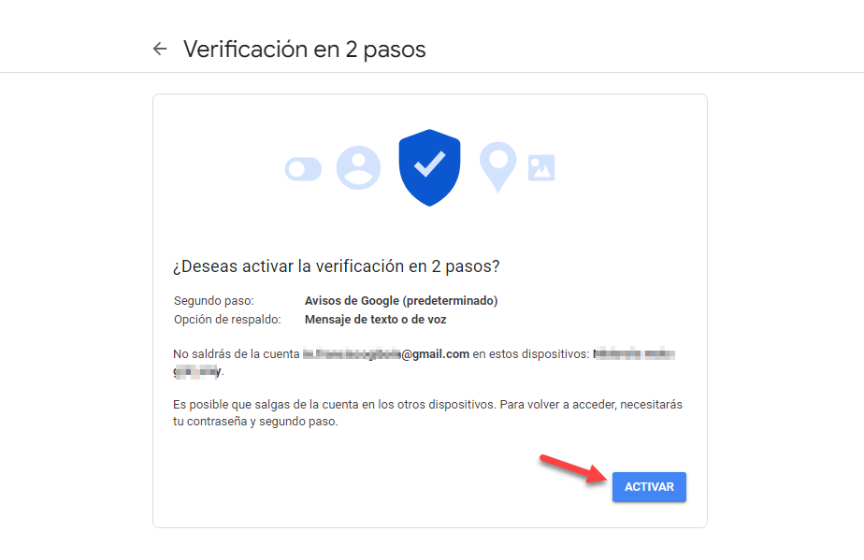
Task: Click the blurred device name after dispositivos
Action: (x=634, y=354)
